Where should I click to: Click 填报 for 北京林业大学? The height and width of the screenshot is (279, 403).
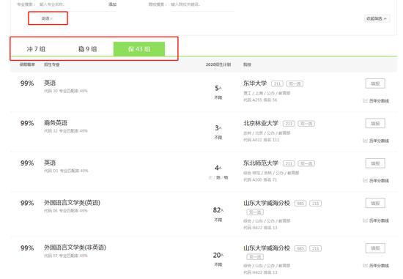(375, 123)
